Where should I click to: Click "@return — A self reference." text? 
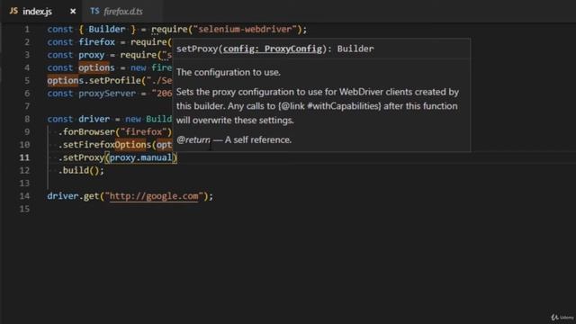(234, 140)
